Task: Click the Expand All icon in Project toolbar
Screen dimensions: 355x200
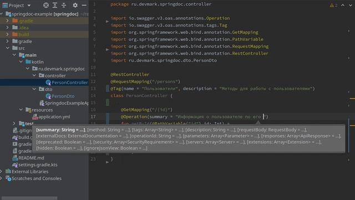Action: point(55,5)
